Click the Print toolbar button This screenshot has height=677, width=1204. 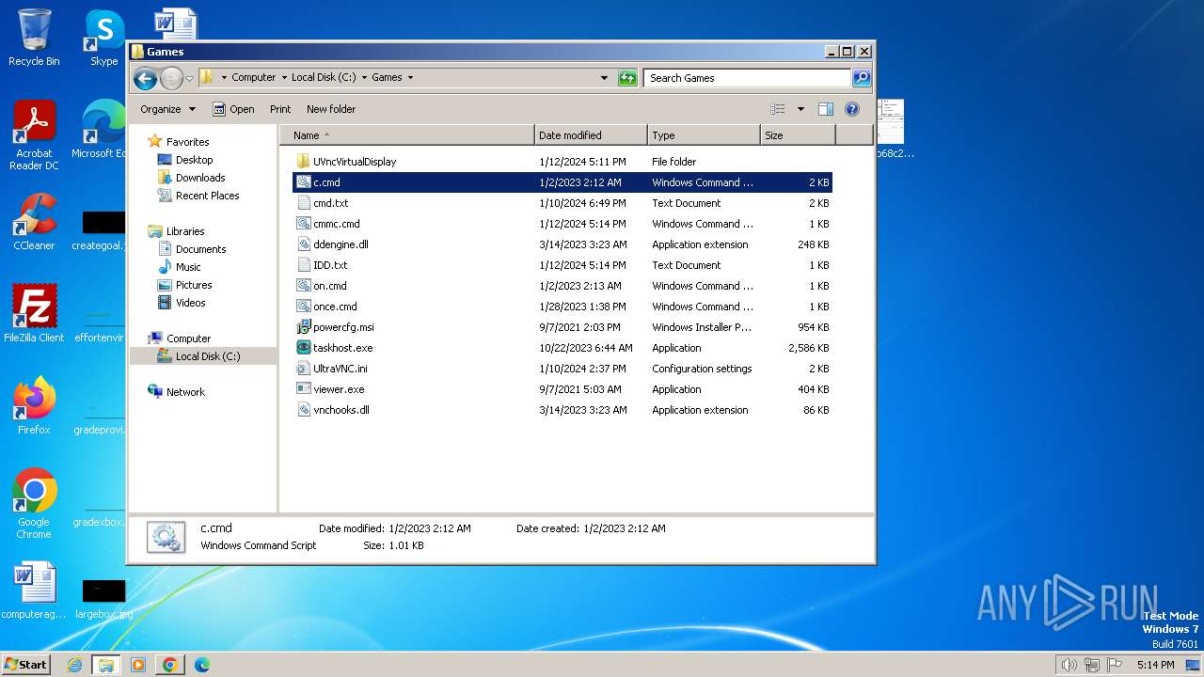click(x=280, y=109)
